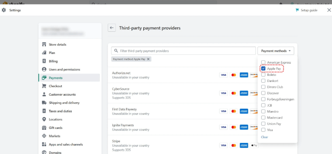Remove the Payment method Apple Pay filter tag
Image resolution: width=332 pixels, height=154 pixels.
click(148, 59)
